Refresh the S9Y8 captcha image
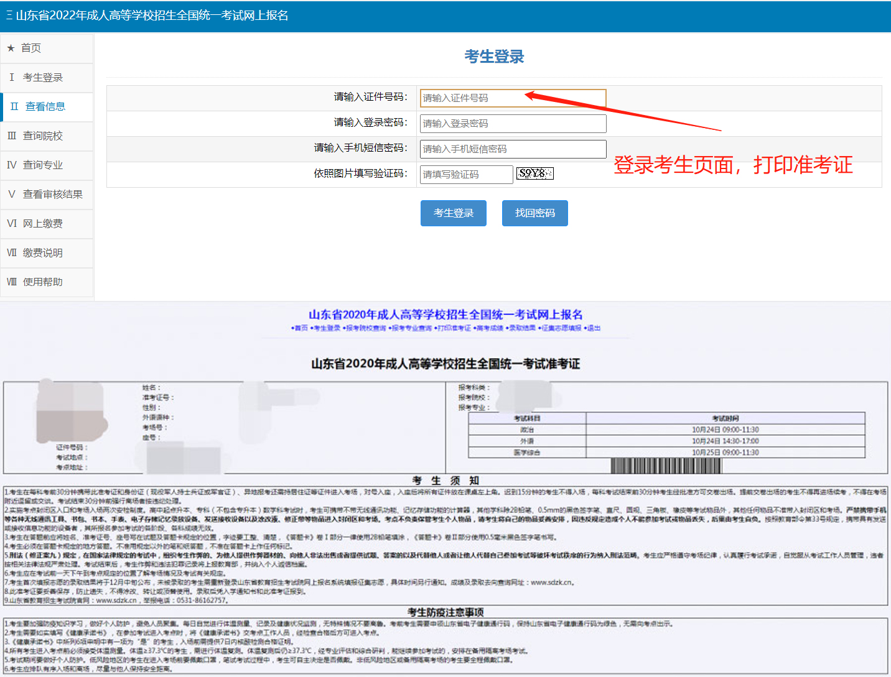Viewport: 891px width, 677px height. [x=534, y=173]
